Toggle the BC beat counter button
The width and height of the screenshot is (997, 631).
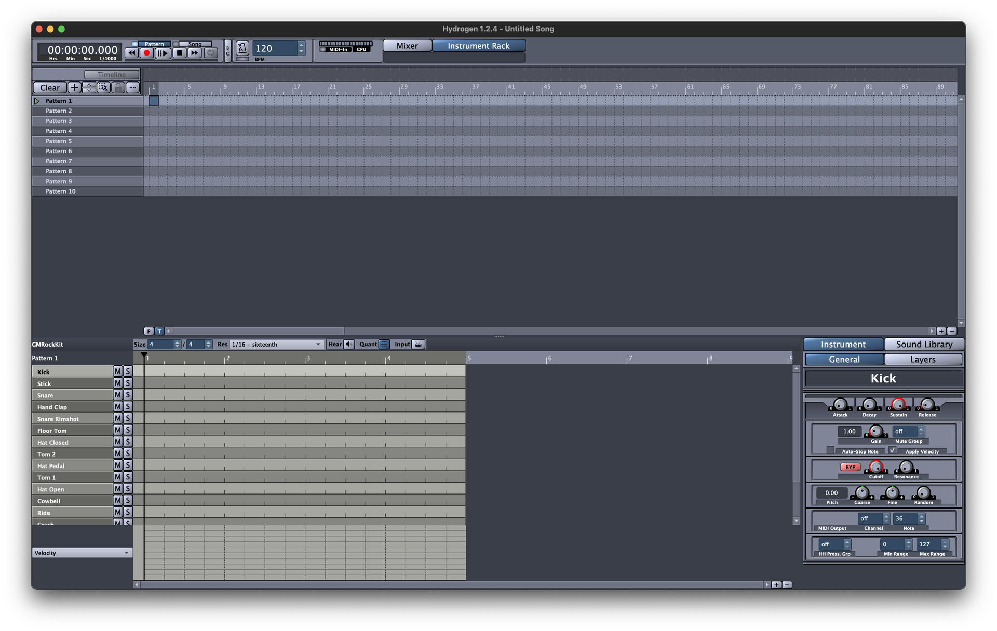click(x=227, y=50)
